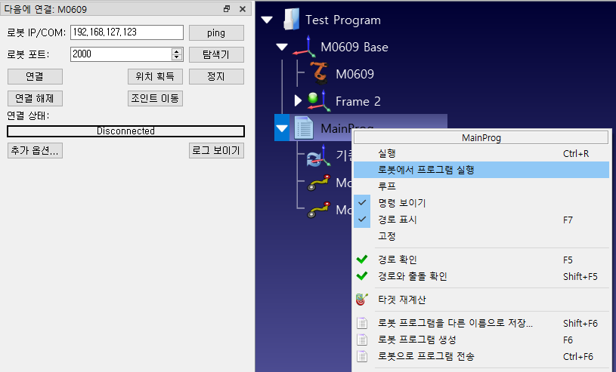Decrease the robot port value with down arrow
The image size is (616, 372).
coord(177,57)
